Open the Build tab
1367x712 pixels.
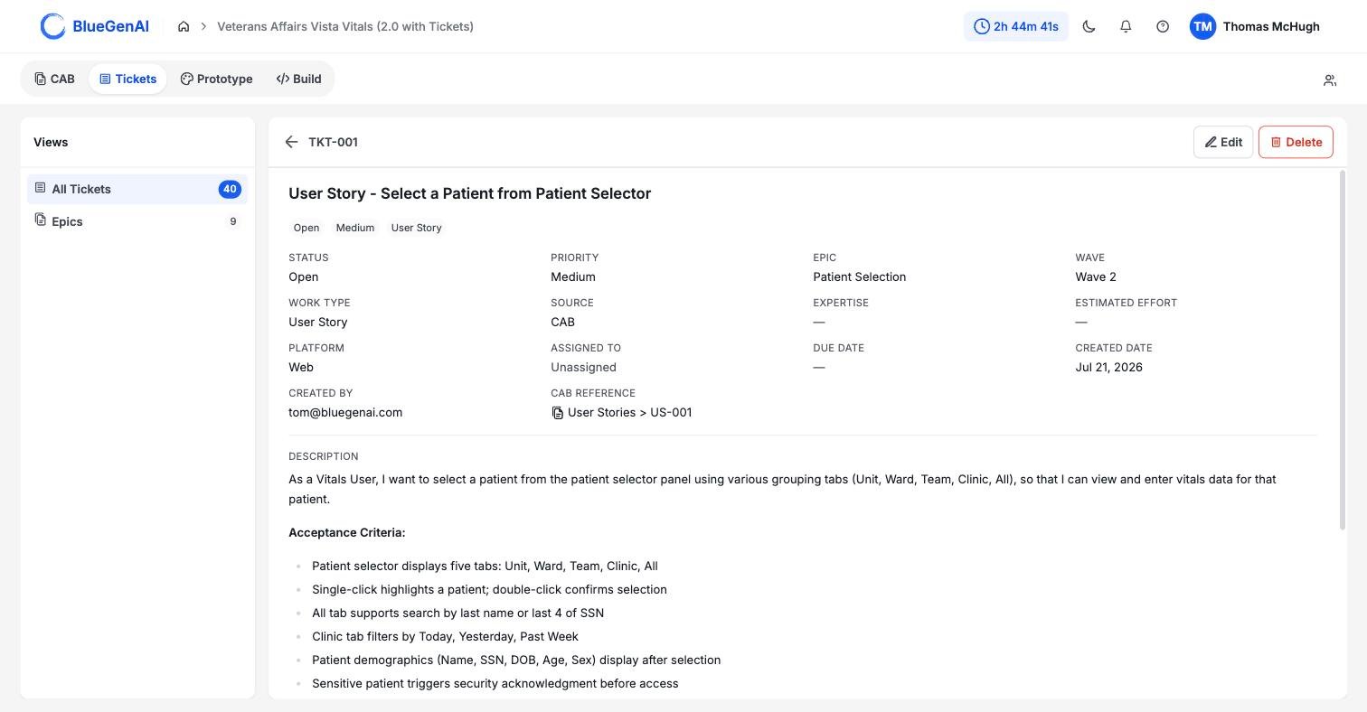298,79
